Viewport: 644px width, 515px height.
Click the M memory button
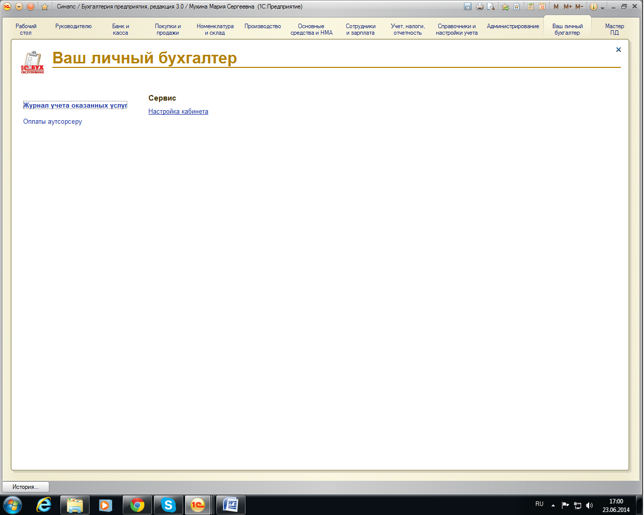tap(556, 7)
